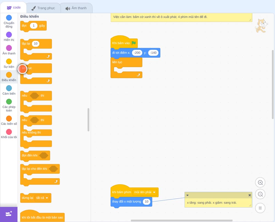Click the vertical scrollbar of block palette
Screen dimensions: 275x222
coord(88,120)
